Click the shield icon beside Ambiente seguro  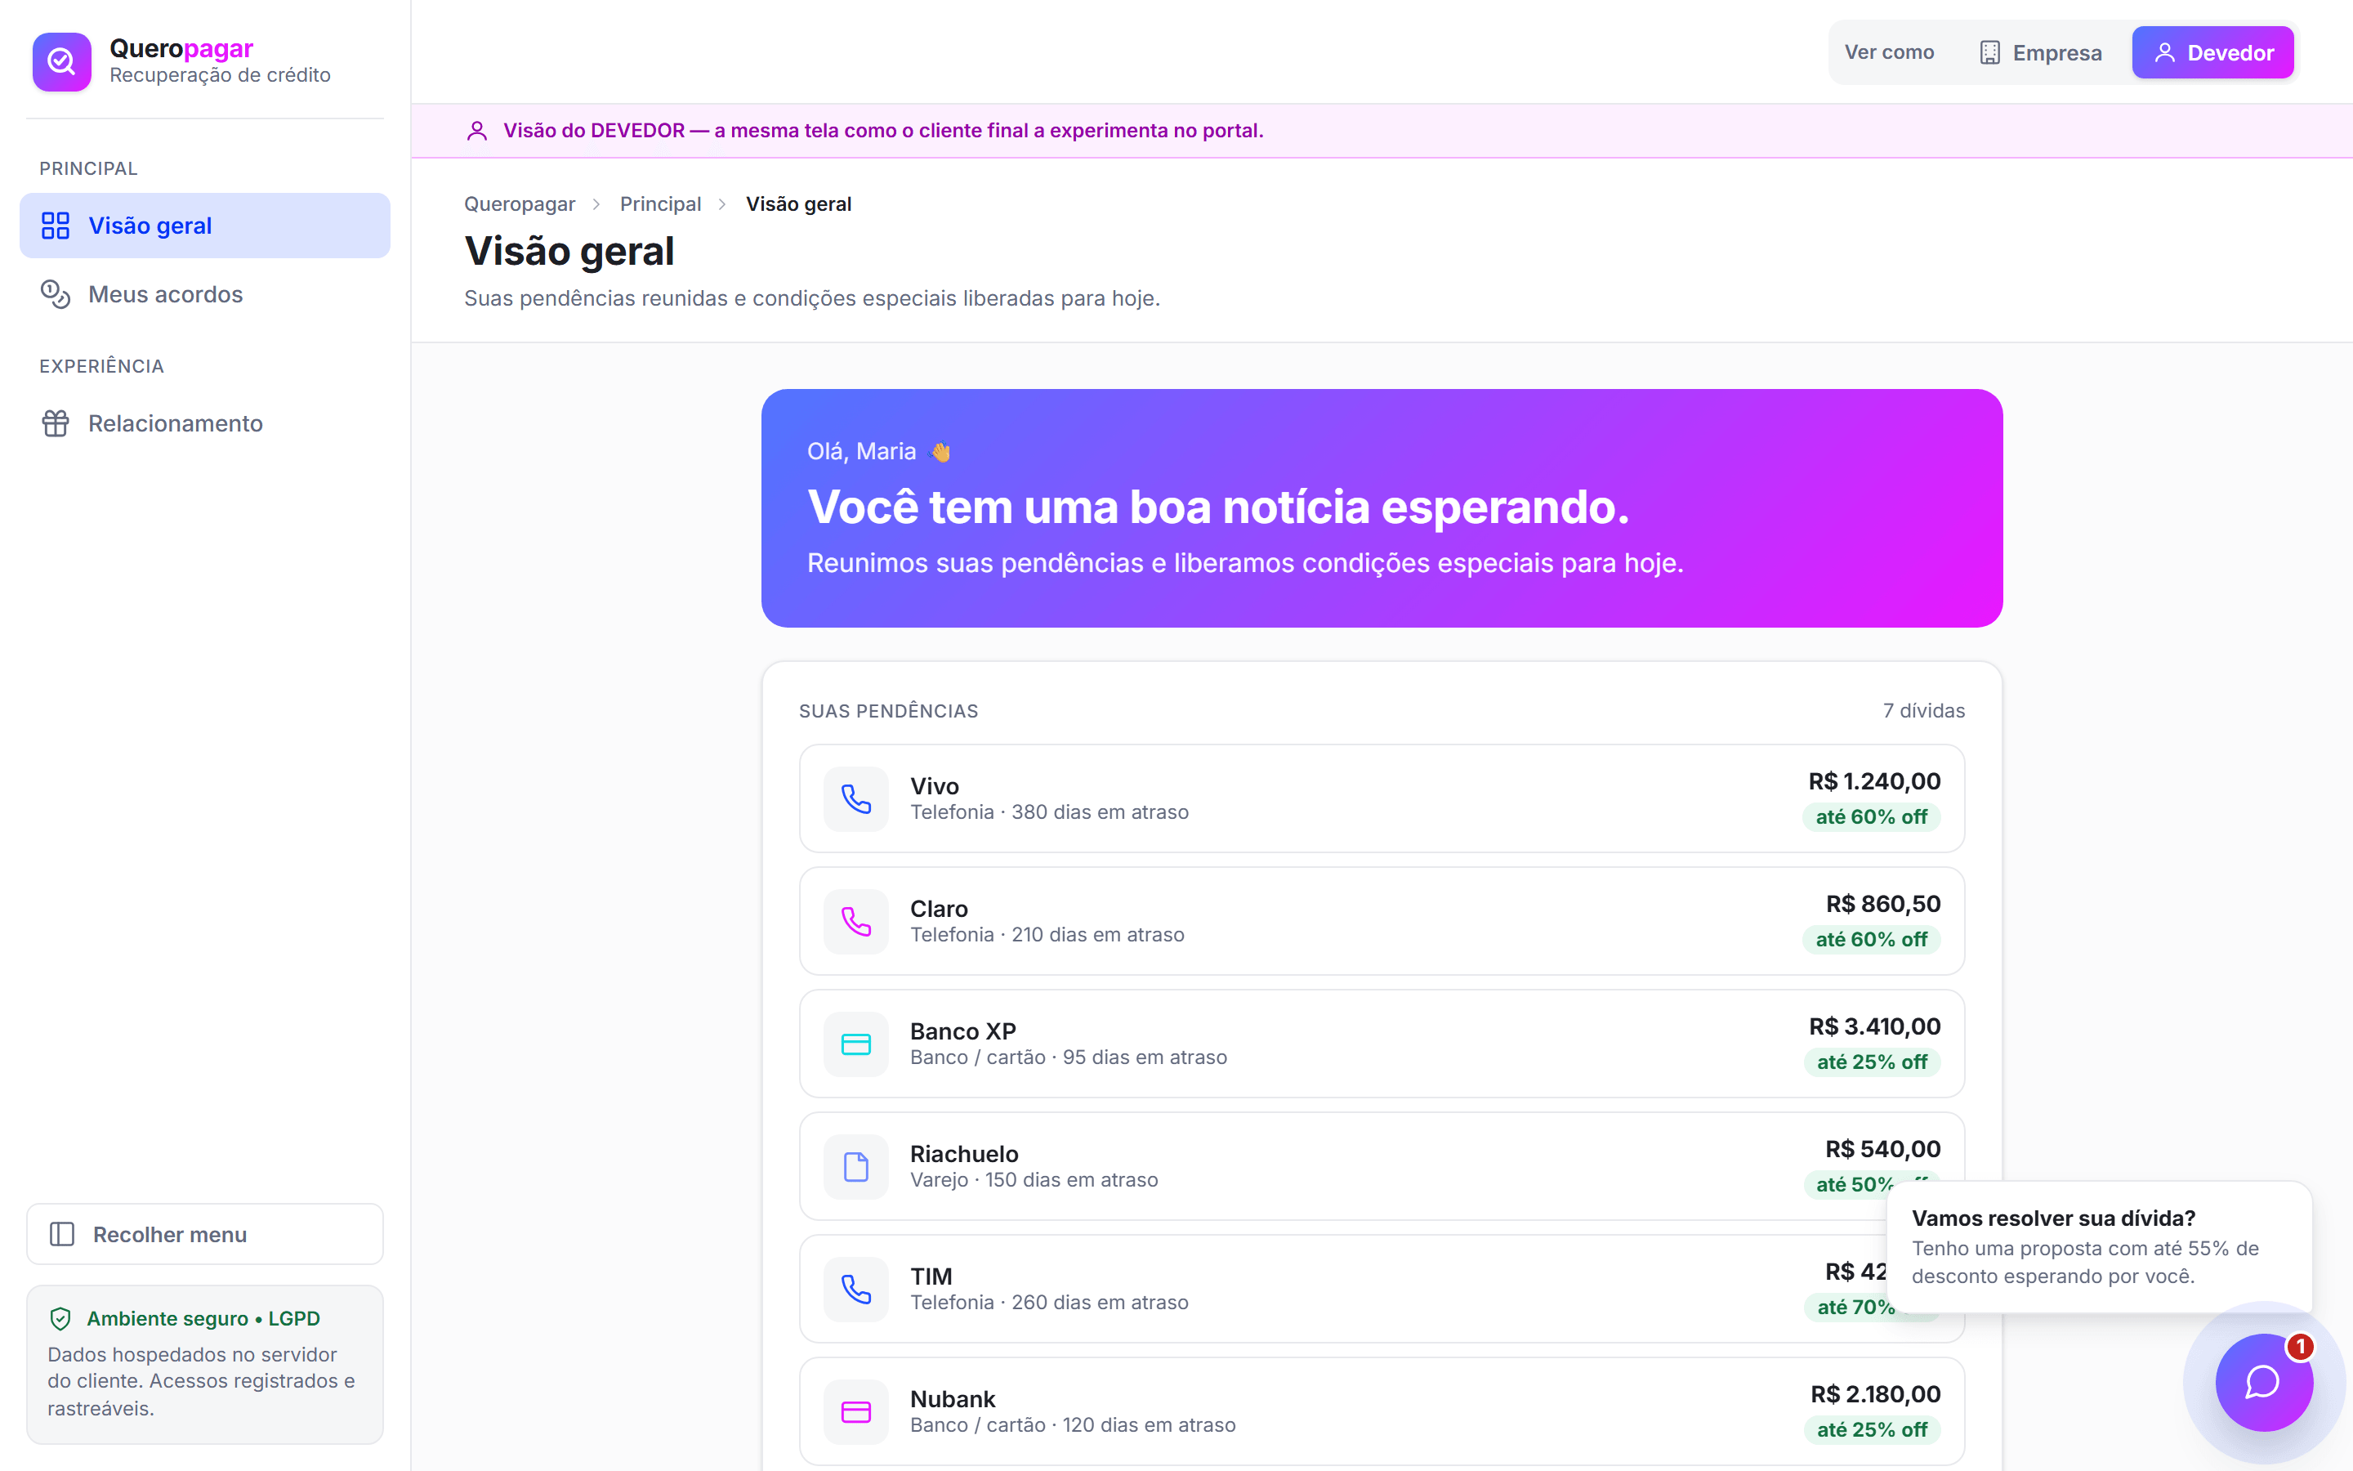point(60,1318)
